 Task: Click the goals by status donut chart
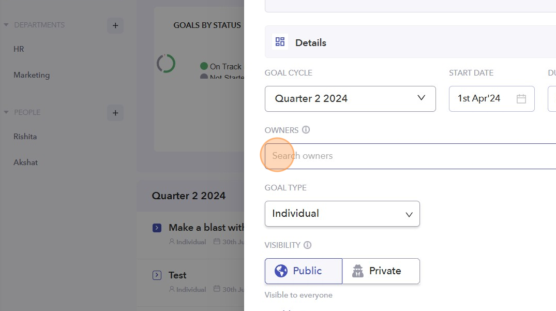tap(166, 64)
